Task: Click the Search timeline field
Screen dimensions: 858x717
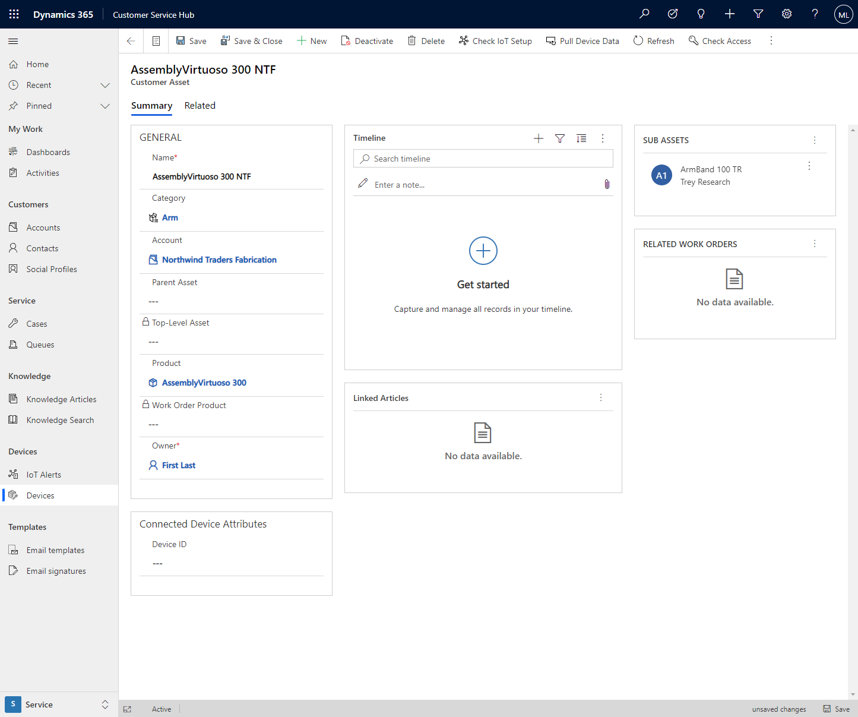Action: (x=483, y=159)
